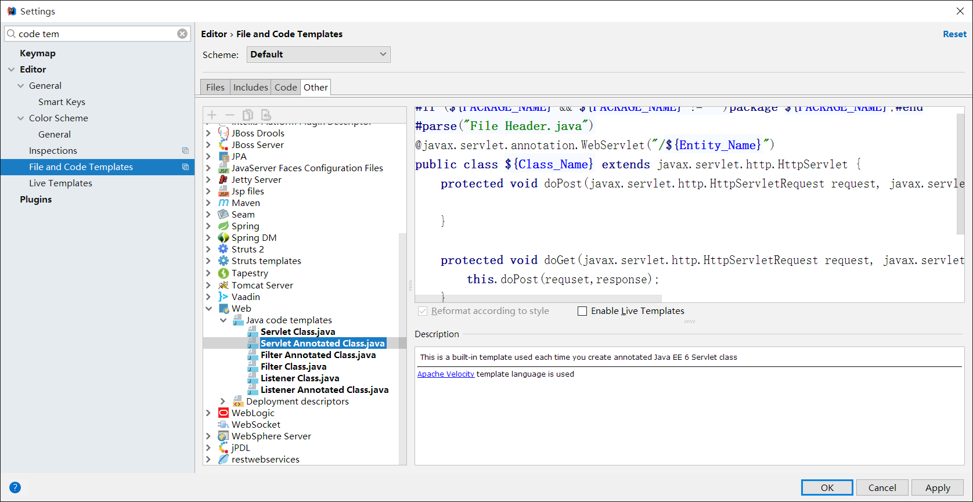
Task: Open help with the question mark icon
Action: pyautogui.click(x=15, y=487)
